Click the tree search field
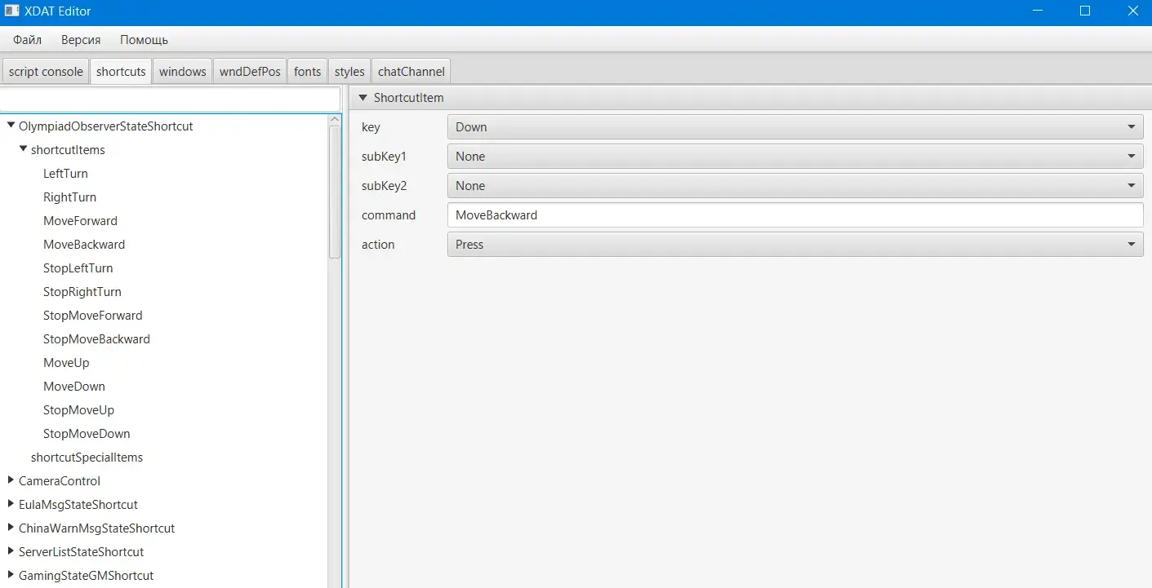This screenshot has width=1152, height=588. pos(170,99)
